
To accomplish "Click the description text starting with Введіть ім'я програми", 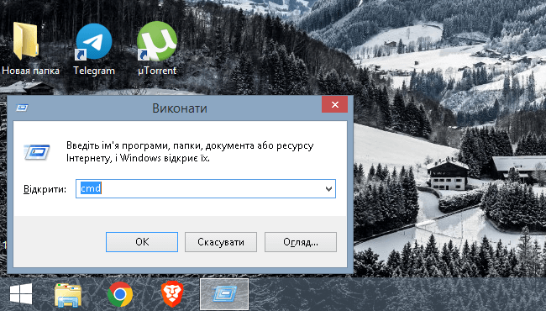I will [x=190, y=152].
